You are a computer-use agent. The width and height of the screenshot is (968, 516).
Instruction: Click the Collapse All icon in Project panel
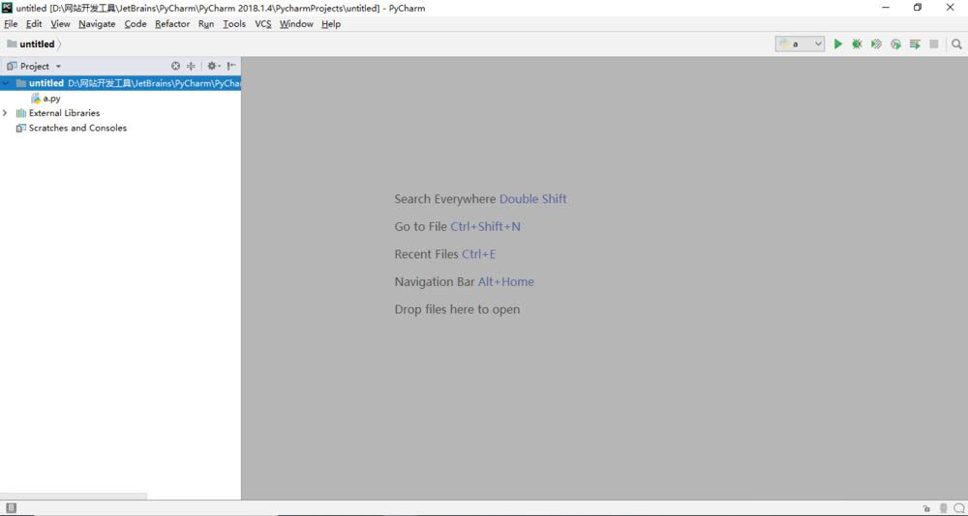click(191, 66)
